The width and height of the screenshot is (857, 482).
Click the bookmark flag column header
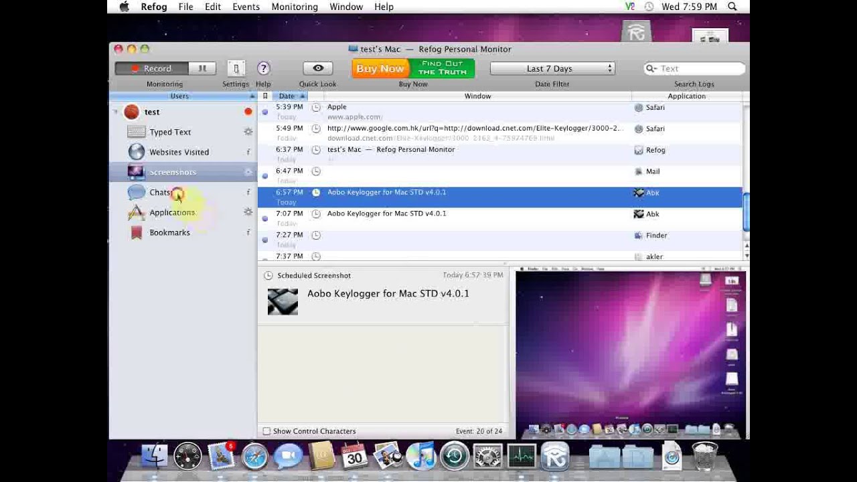[265, 96]
